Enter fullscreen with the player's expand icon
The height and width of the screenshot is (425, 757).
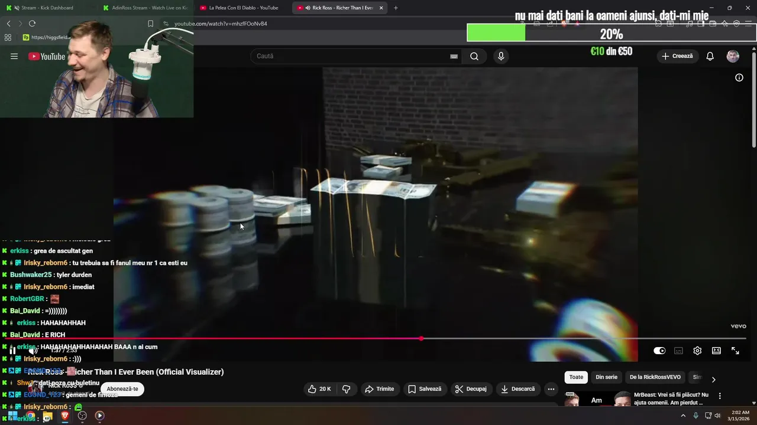pos(735,351)
